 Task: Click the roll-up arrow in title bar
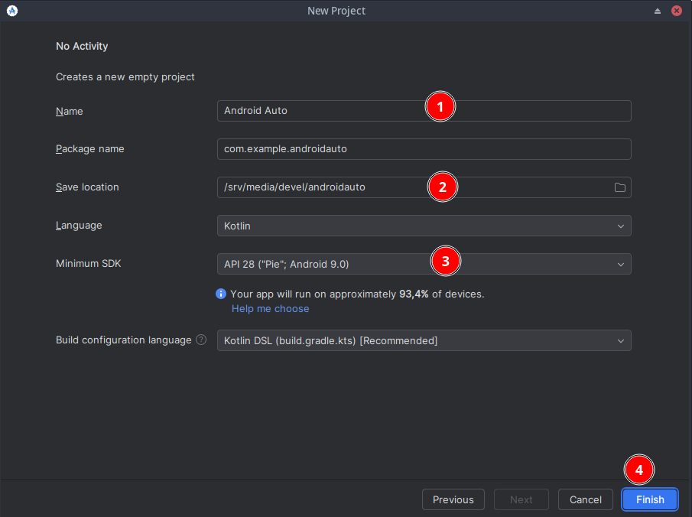click(x=658, y=11)
